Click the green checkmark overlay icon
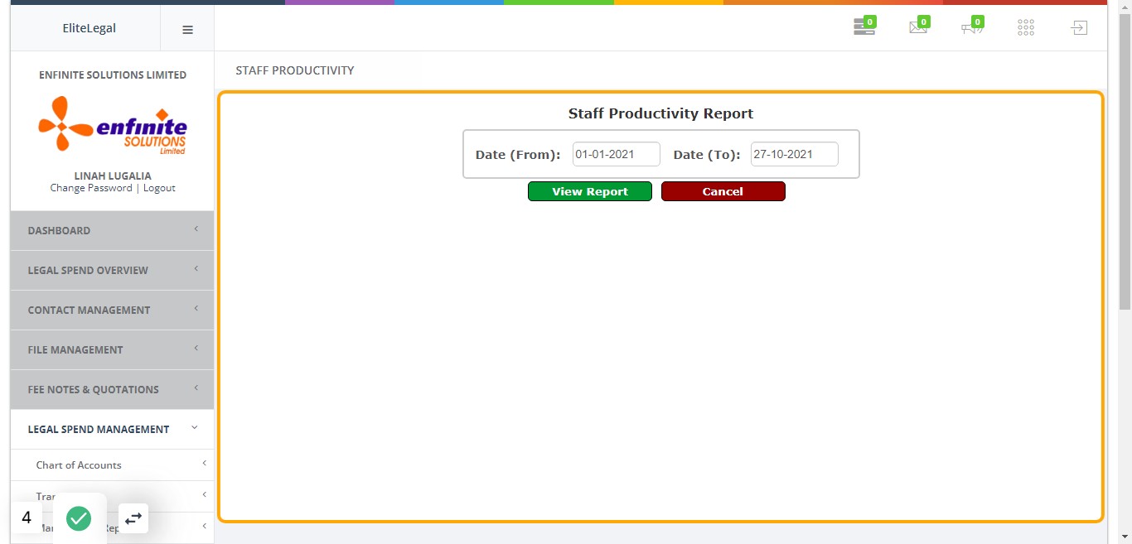This screenshot has height=544, width=1132. point(79,518)
